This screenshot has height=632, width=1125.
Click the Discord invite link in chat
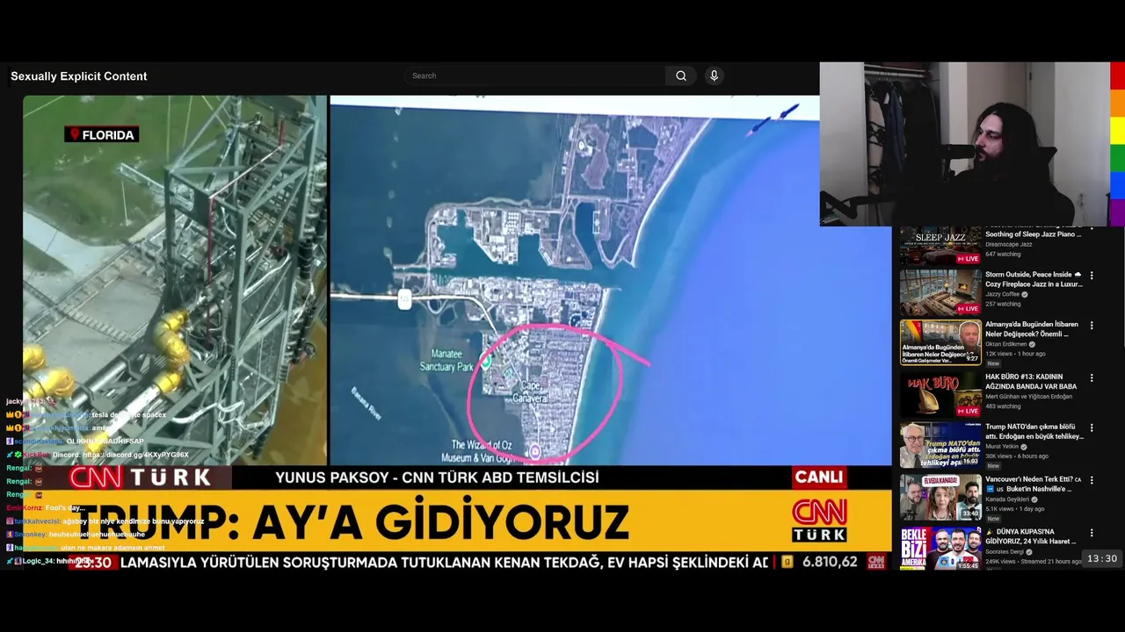[x=135, y=455]
